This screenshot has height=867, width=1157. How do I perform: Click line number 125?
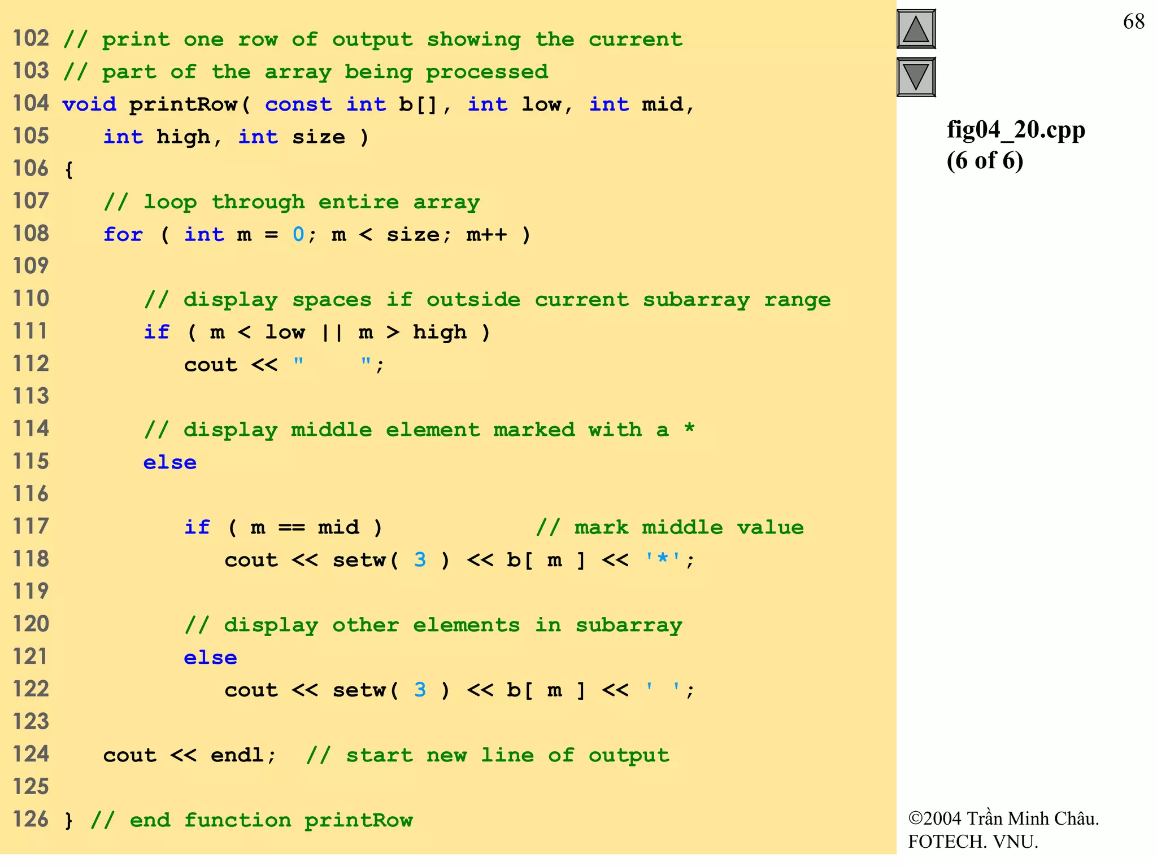click(x=31, y=787)
